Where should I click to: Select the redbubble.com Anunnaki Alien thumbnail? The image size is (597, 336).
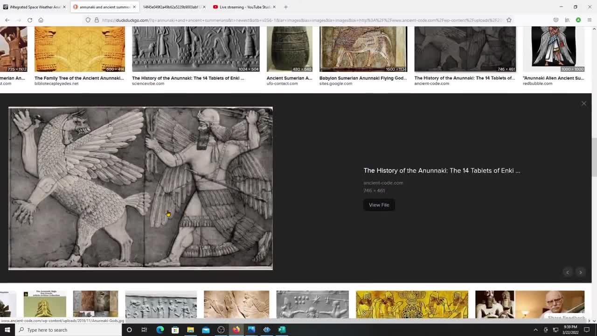(554, 49)
